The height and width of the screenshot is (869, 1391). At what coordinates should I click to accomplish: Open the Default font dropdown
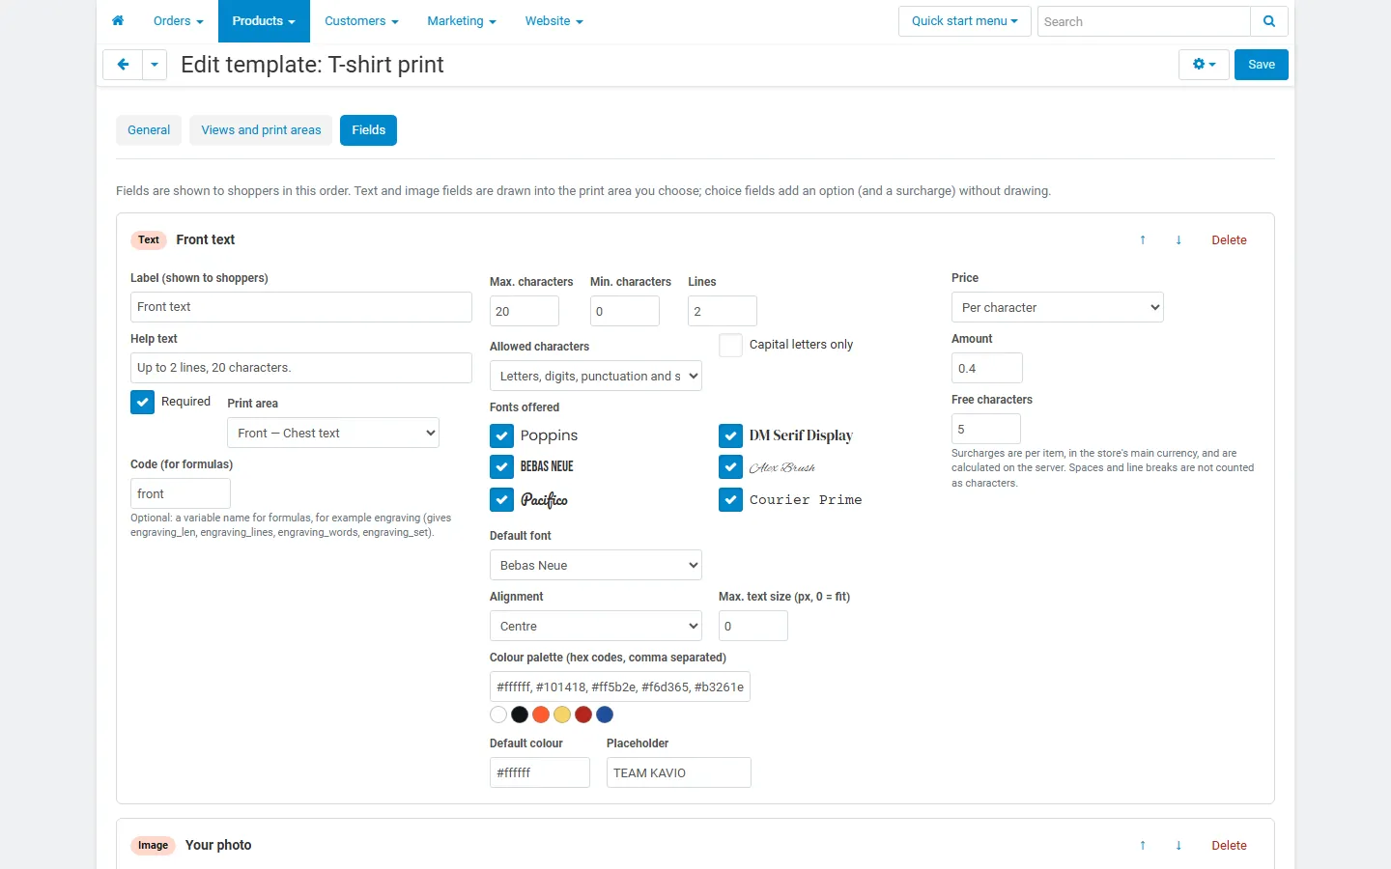point(596,565)
